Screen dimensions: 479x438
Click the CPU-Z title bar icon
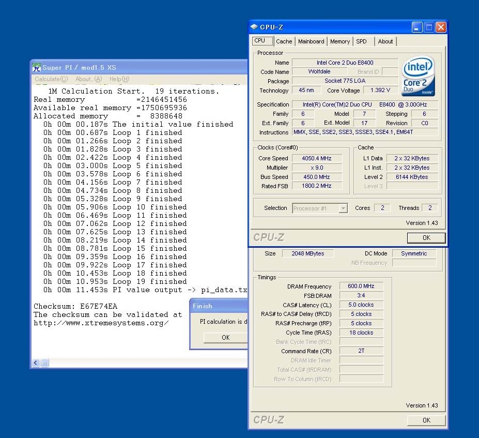point(254,27)
